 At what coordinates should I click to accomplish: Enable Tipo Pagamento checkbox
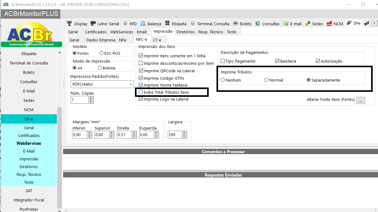223,61
